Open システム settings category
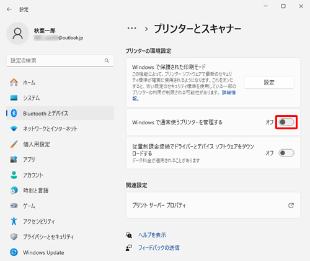 point(60,98)
